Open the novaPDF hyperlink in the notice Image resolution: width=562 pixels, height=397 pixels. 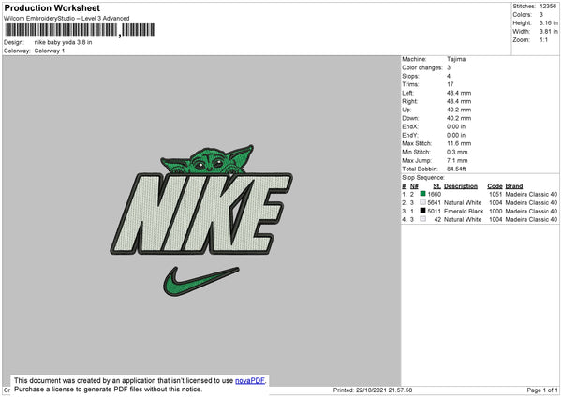250,381
